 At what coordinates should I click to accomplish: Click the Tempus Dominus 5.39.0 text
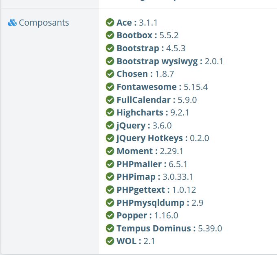point(169,229)
